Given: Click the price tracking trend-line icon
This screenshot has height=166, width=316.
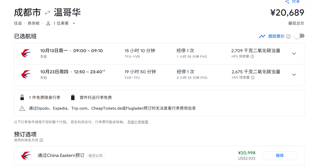Looking at the screenshot, I should (x=262, y=36).
